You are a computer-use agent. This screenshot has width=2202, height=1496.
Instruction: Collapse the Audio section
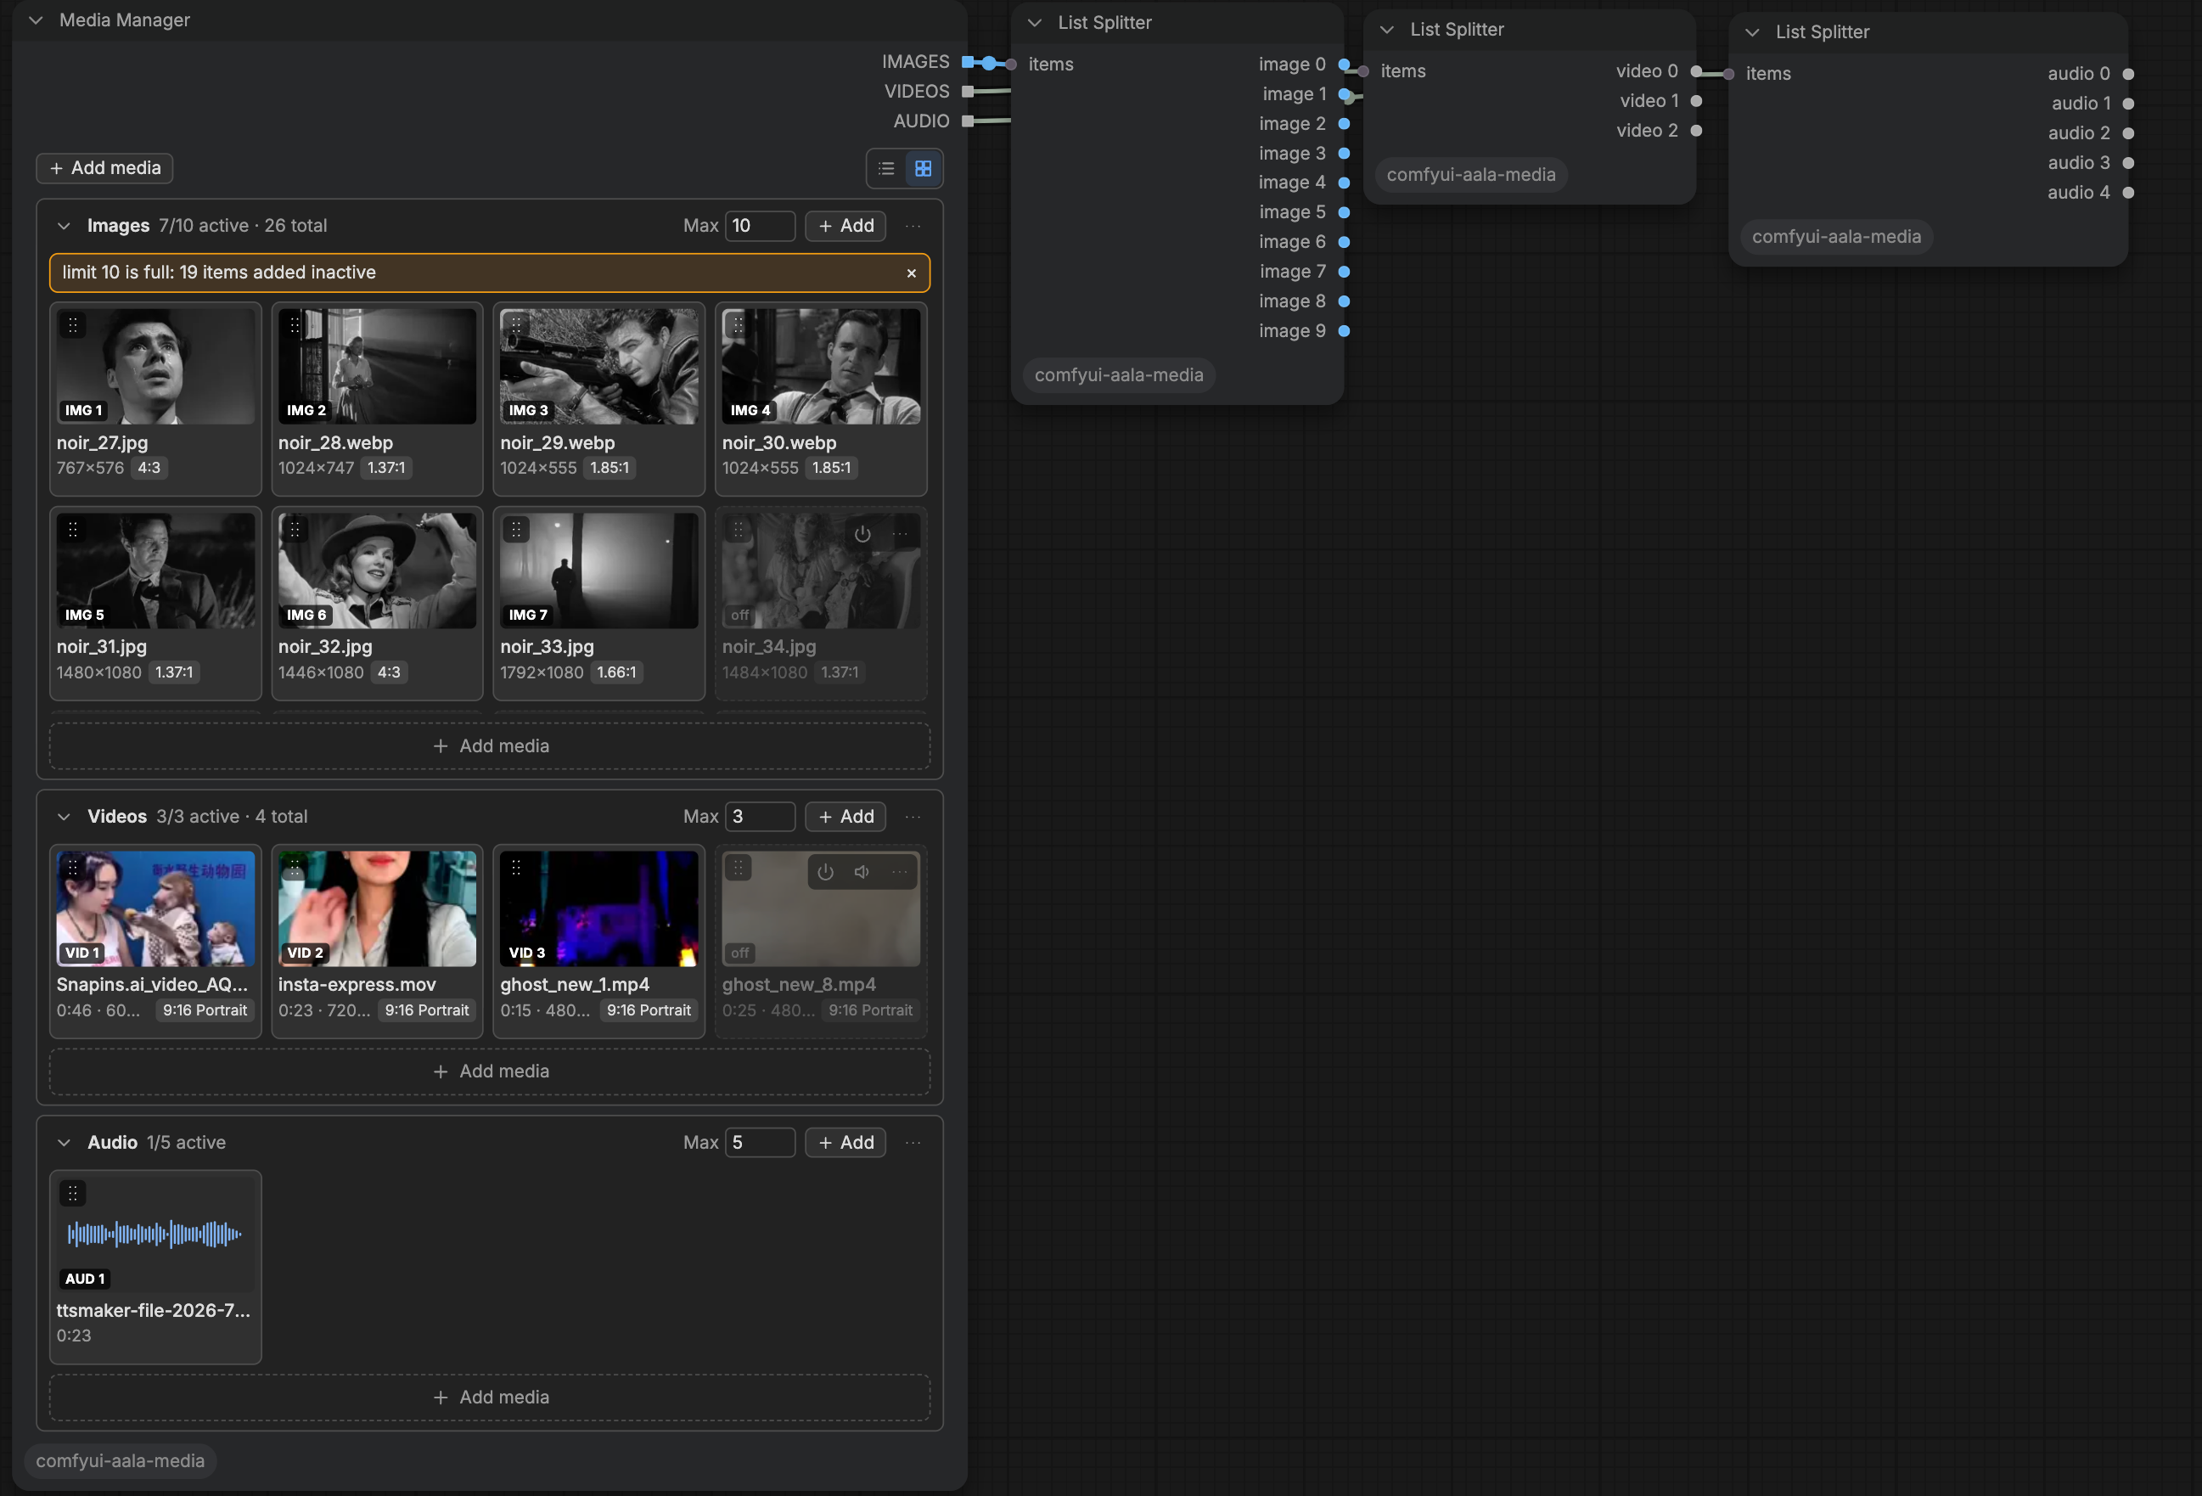pos(64,1143)
